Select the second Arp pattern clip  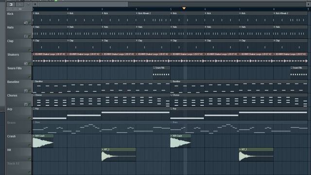tap(239, 114)
